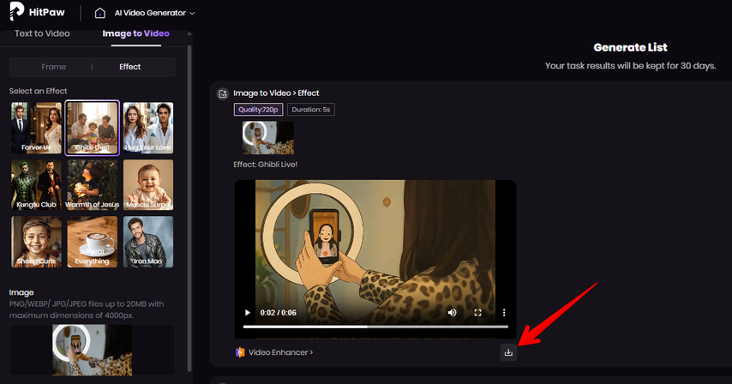Screen dimensions: 732x384
Task: Select the Image to Video tab
Action: pyautogui.click(x=135, y=33)
